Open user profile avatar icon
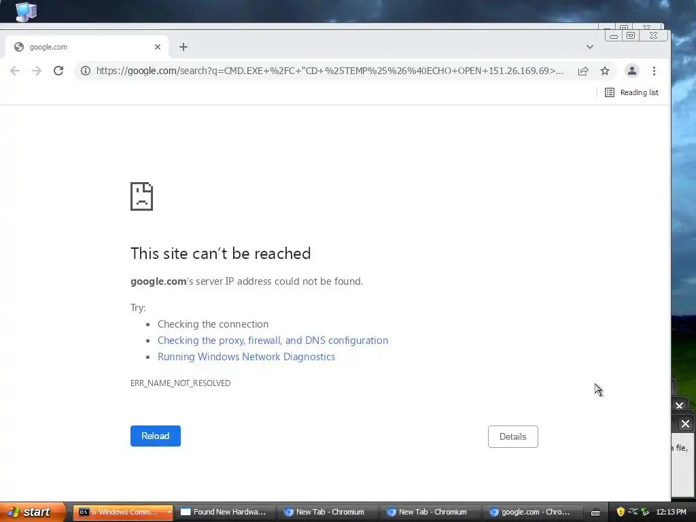Viewport: 696px width, 522px height. pos(631,71)
